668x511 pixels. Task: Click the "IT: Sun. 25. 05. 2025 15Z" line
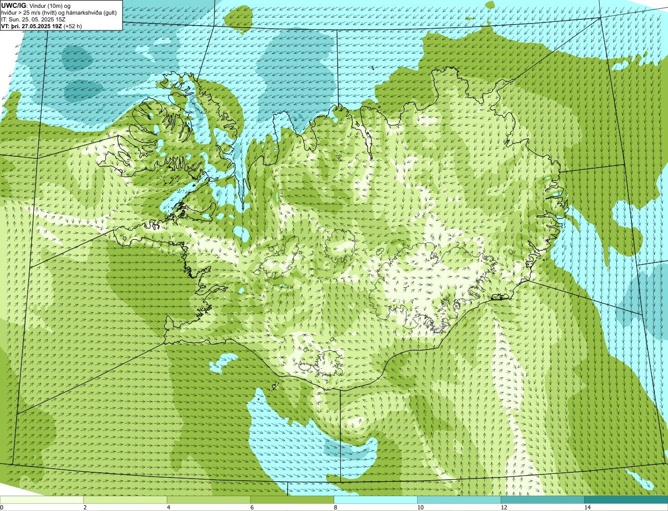(33, 19)
